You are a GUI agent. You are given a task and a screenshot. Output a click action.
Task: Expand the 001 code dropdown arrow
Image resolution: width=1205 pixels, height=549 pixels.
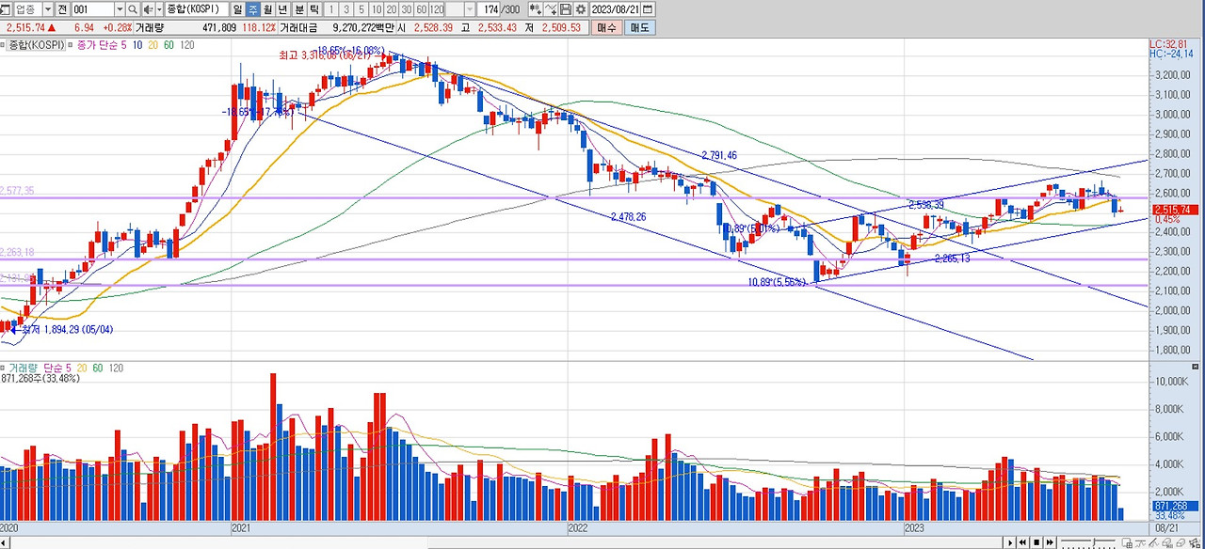pyautogui.click(x=120, y=9)
